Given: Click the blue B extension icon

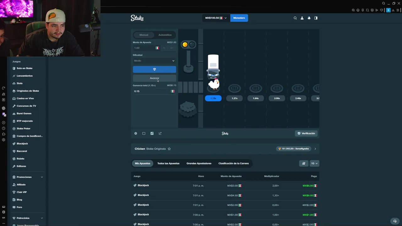Looking at the screenshot, I should [388, 10].
